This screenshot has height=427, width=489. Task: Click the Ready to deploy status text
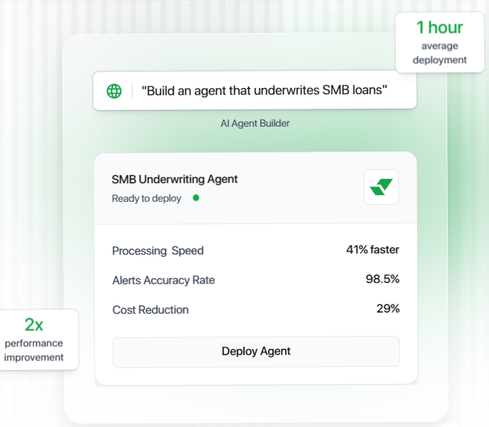coord(147,198)
